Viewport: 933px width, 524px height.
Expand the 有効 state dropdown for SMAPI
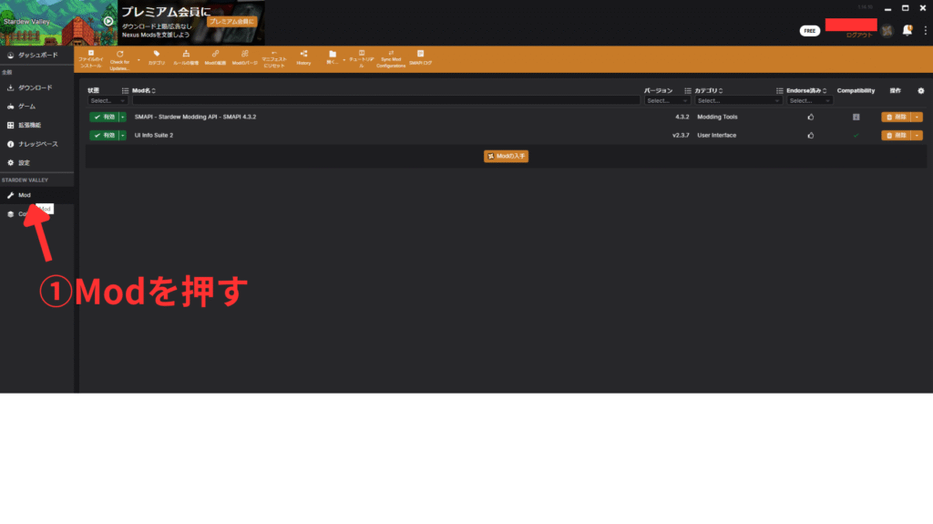pyautogui.click(x=123, y=118)
